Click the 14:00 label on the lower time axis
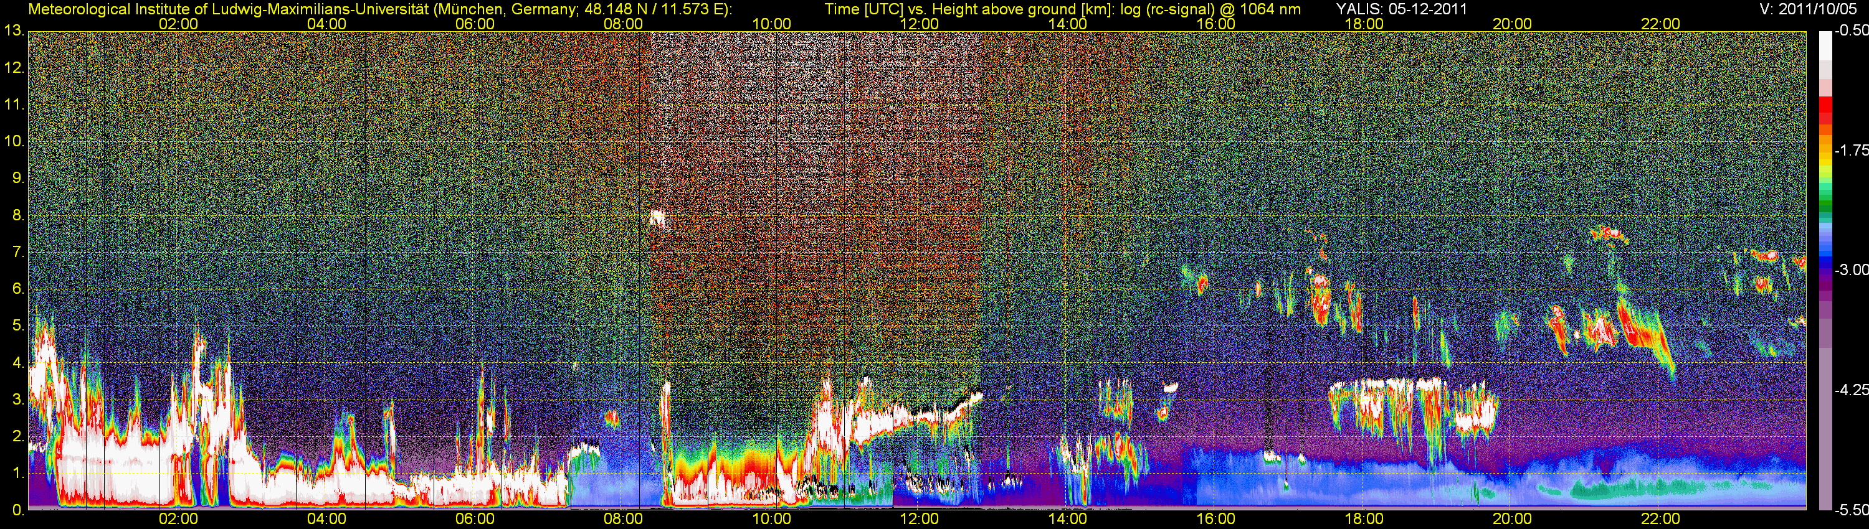This screenshot has height=529, width=1869. tap(1068, 520)
